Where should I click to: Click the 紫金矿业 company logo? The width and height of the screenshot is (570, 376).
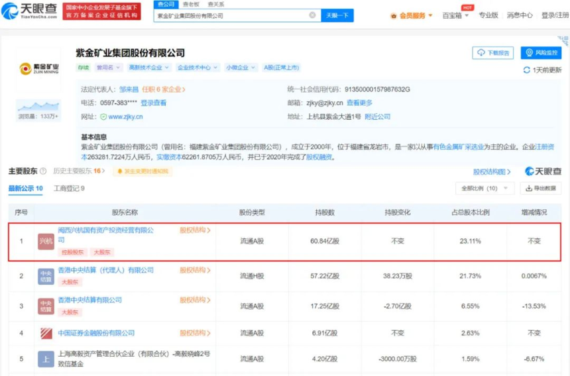(39, 68)
